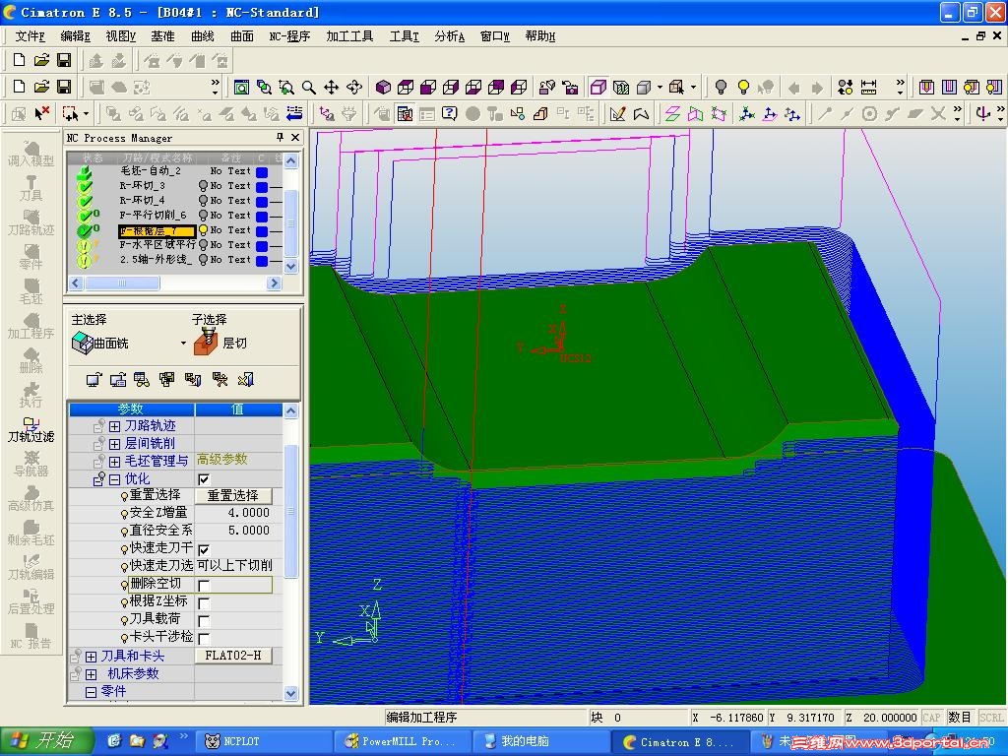Viewport: 1008px width, 756px height.
Task: Enable the 刀具载荷 checkbox
Action: point(204,620)
